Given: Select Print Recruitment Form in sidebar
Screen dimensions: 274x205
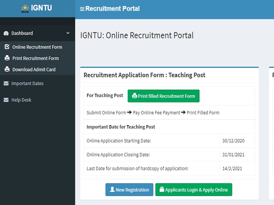Looking at the screenshot, I should [x=37, y=58].
